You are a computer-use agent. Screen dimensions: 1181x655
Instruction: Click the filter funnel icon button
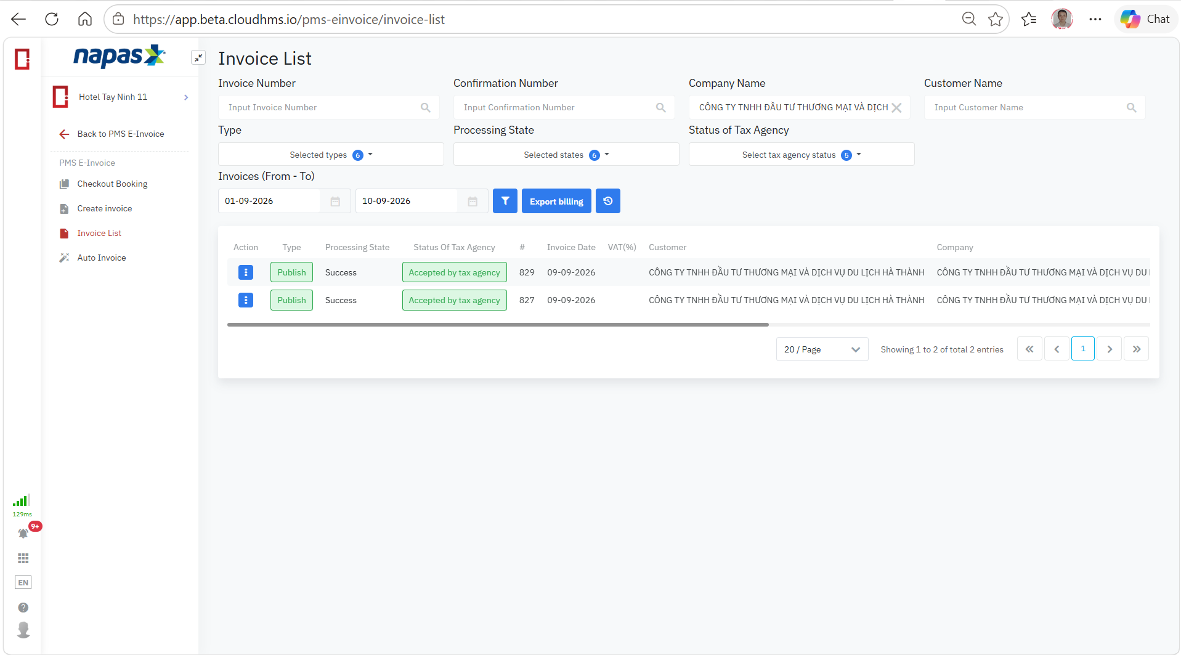pos(505,201)
